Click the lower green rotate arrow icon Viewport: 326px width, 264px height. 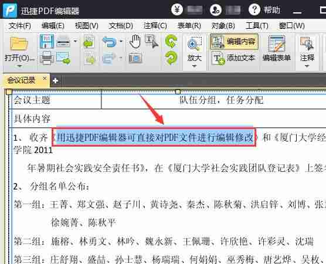click(171, 57)
